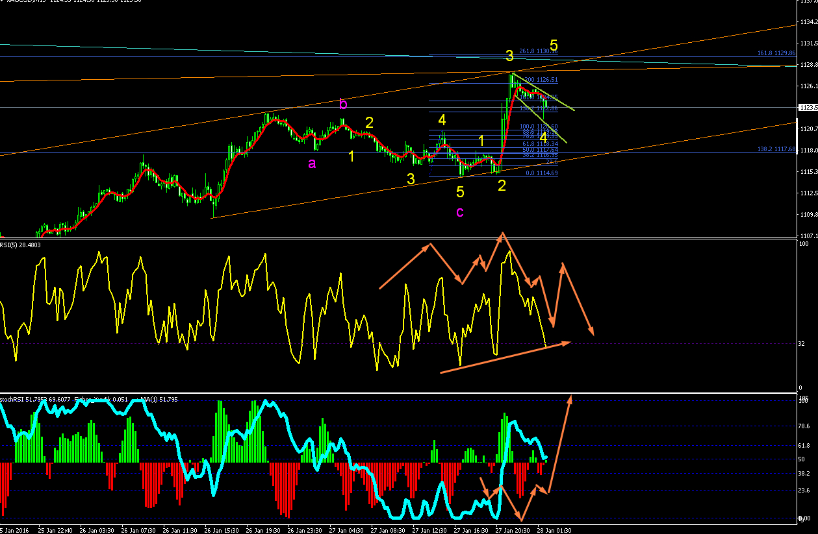This screenshot has height=534, width=818.
Task: Click yellow wave label 1 right of pink a
Action: 351,156
